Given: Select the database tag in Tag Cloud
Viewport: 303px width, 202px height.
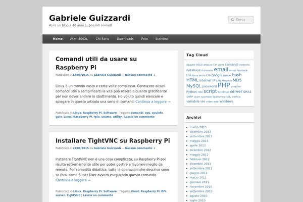Looking at the screenshot, I should point(193,70).
